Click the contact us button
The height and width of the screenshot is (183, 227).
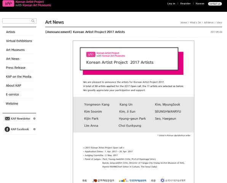coord(215,4)
